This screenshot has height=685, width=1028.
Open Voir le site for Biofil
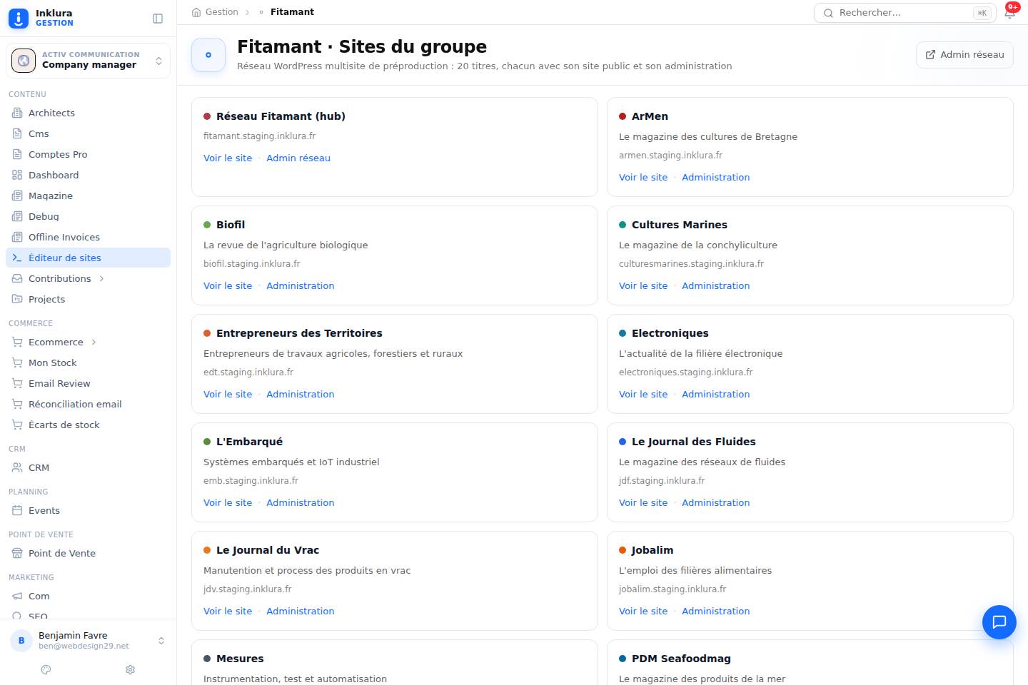tap(228, 286)
